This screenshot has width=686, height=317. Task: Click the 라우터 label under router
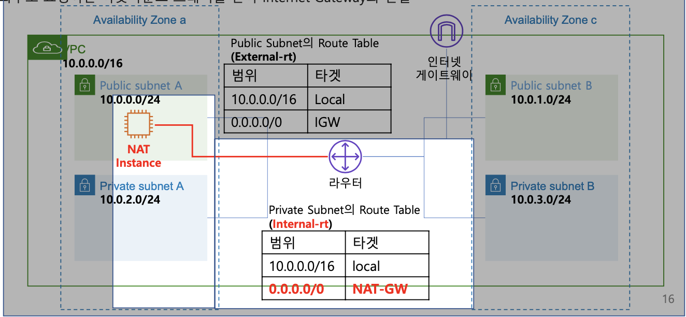345,183
